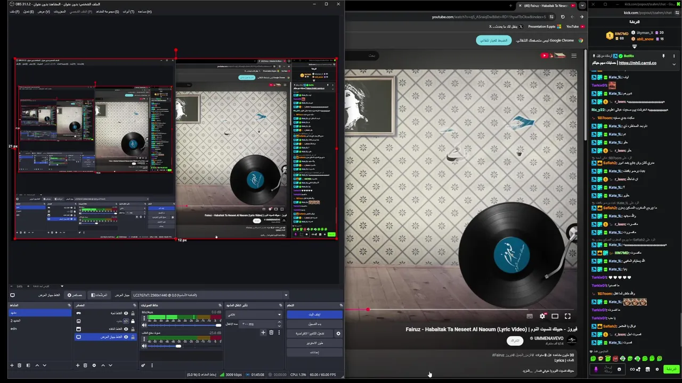Viewport: 682px width, 383px height.
Task: Open audio mixer three-dot menu at panel bottom
Action: click(x=152, y=365)
